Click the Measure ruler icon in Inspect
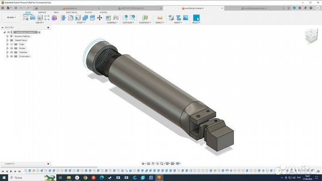This screenshot has width=322, height=181. click(x=159, y=17)
